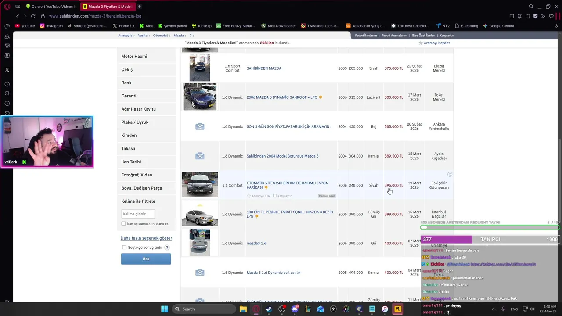Expand the Renk filter

(146, 83)
